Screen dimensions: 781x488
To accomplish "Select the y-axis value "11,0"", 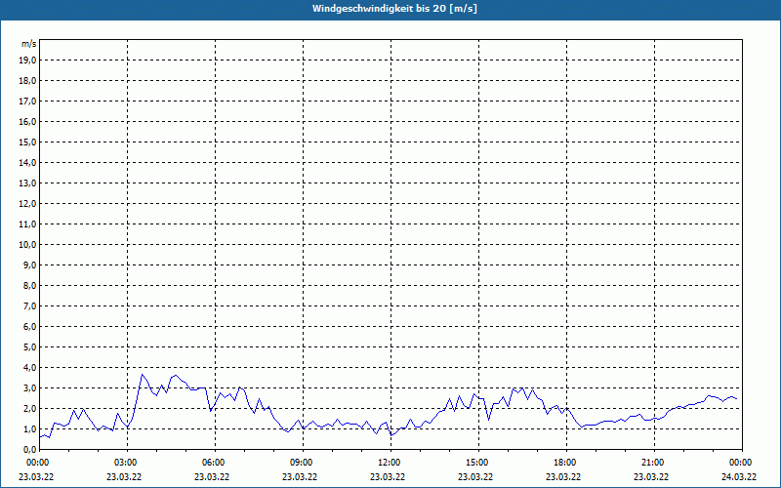I will point(29,224).
